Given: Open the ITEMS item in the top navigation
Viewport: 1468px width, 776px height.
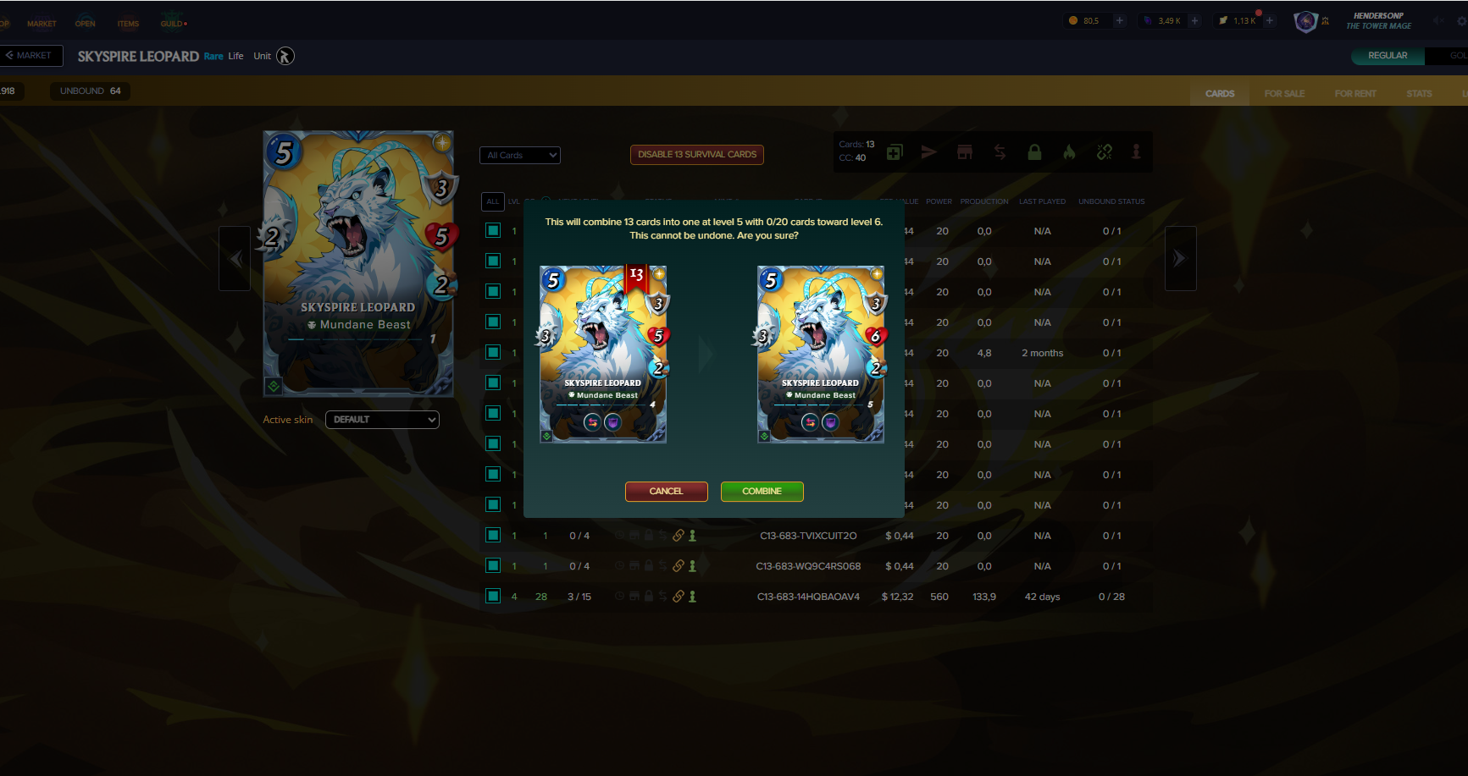Looking at the screenshot, I should click(x=128, y=24).
